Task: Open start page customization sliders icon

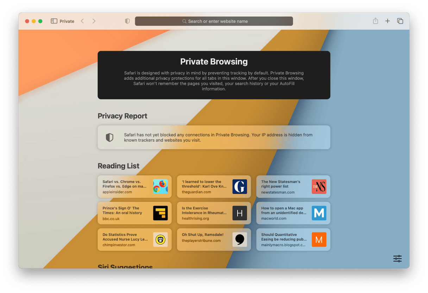Action: pos(397,259)
